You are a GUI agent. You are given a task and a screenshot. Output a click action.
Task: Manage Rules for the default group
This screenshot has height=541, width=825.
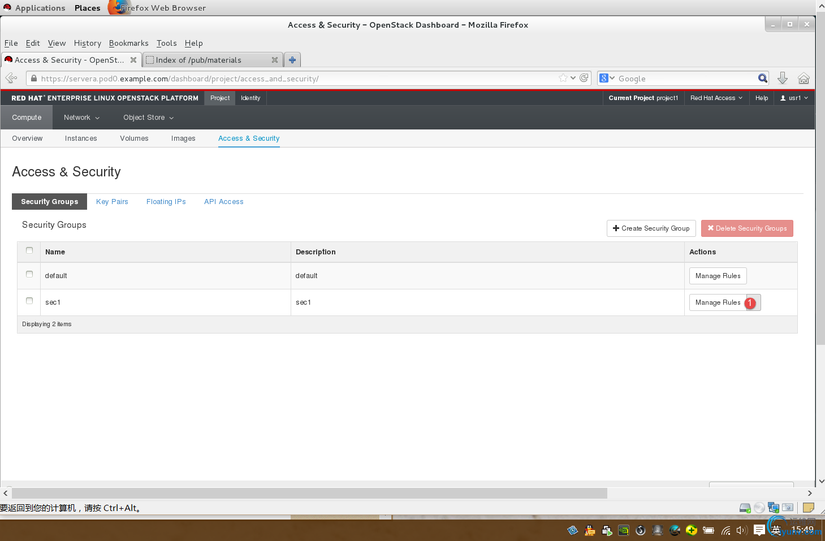coord(718,276)
